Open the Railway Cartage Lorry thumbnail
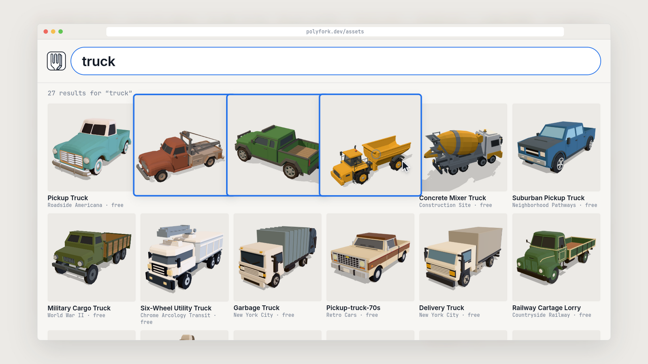The width and height of the screenshot is (648, 364). (x=556, y=257)
